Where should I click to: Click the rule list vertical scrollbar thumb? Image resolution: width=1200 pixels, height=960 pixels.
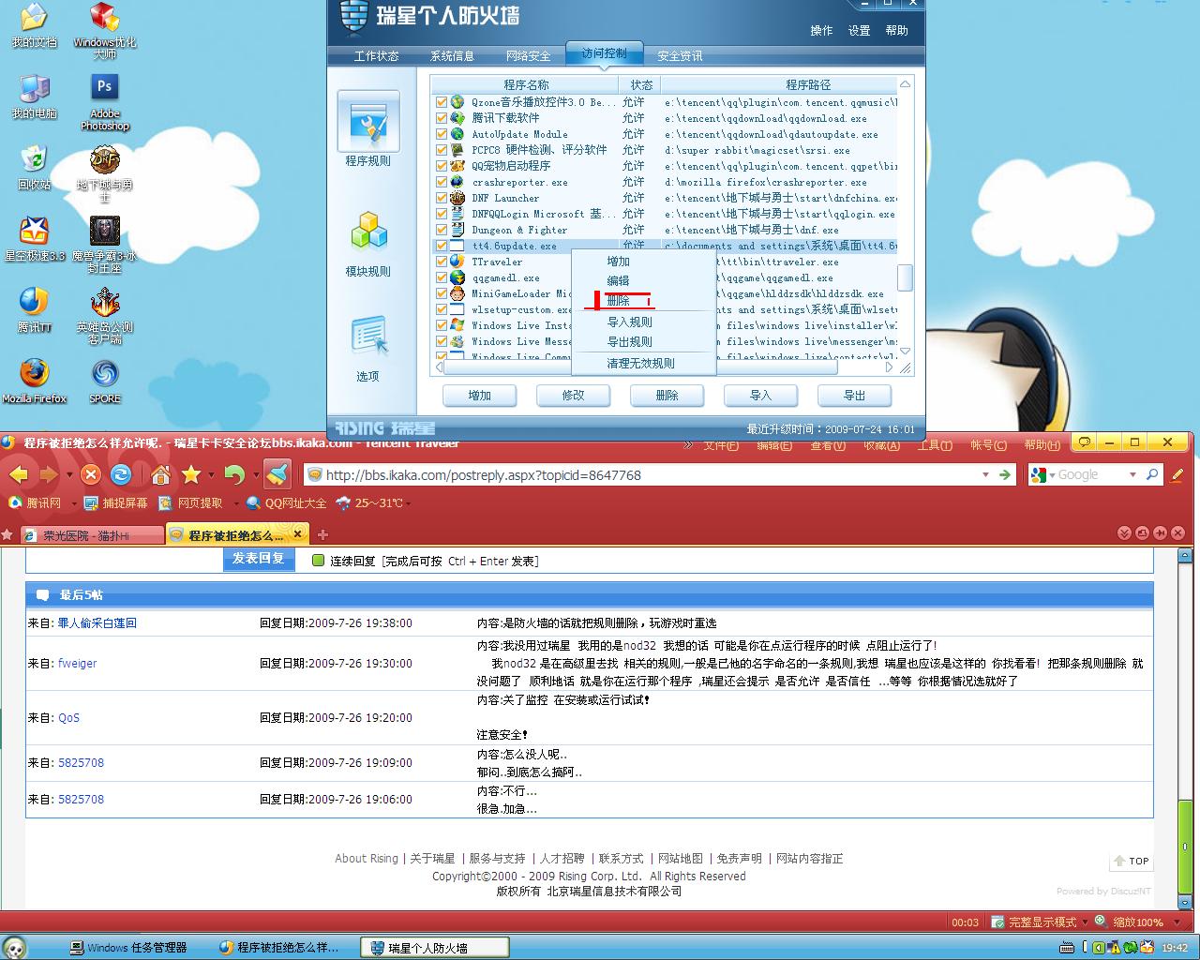point(905,277)
